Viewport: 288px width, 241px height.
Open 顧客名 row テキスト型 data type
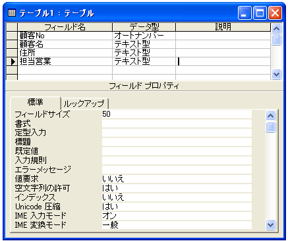[144, 44]
